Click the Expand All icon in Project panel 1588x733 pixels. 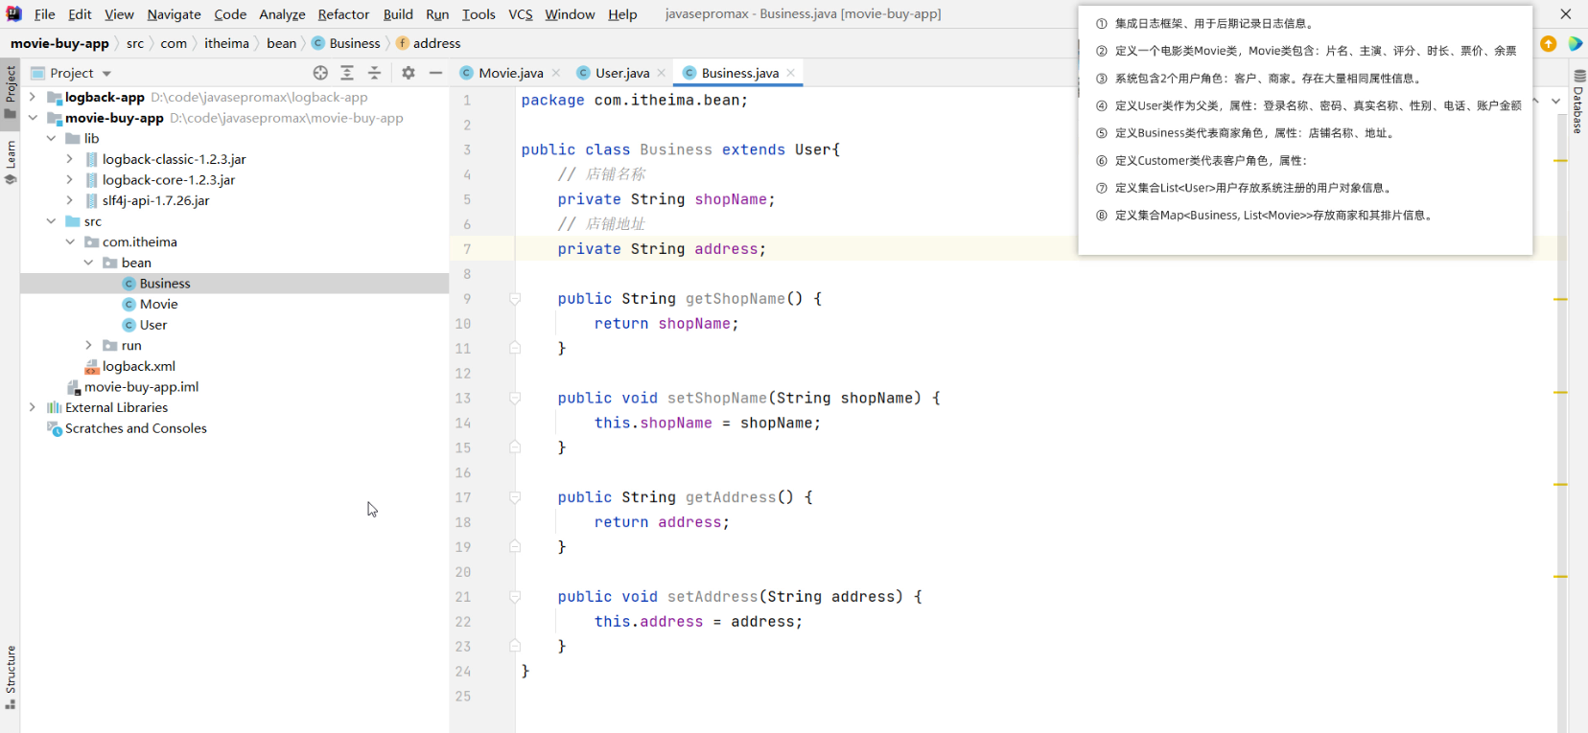(x=347, y=73)
